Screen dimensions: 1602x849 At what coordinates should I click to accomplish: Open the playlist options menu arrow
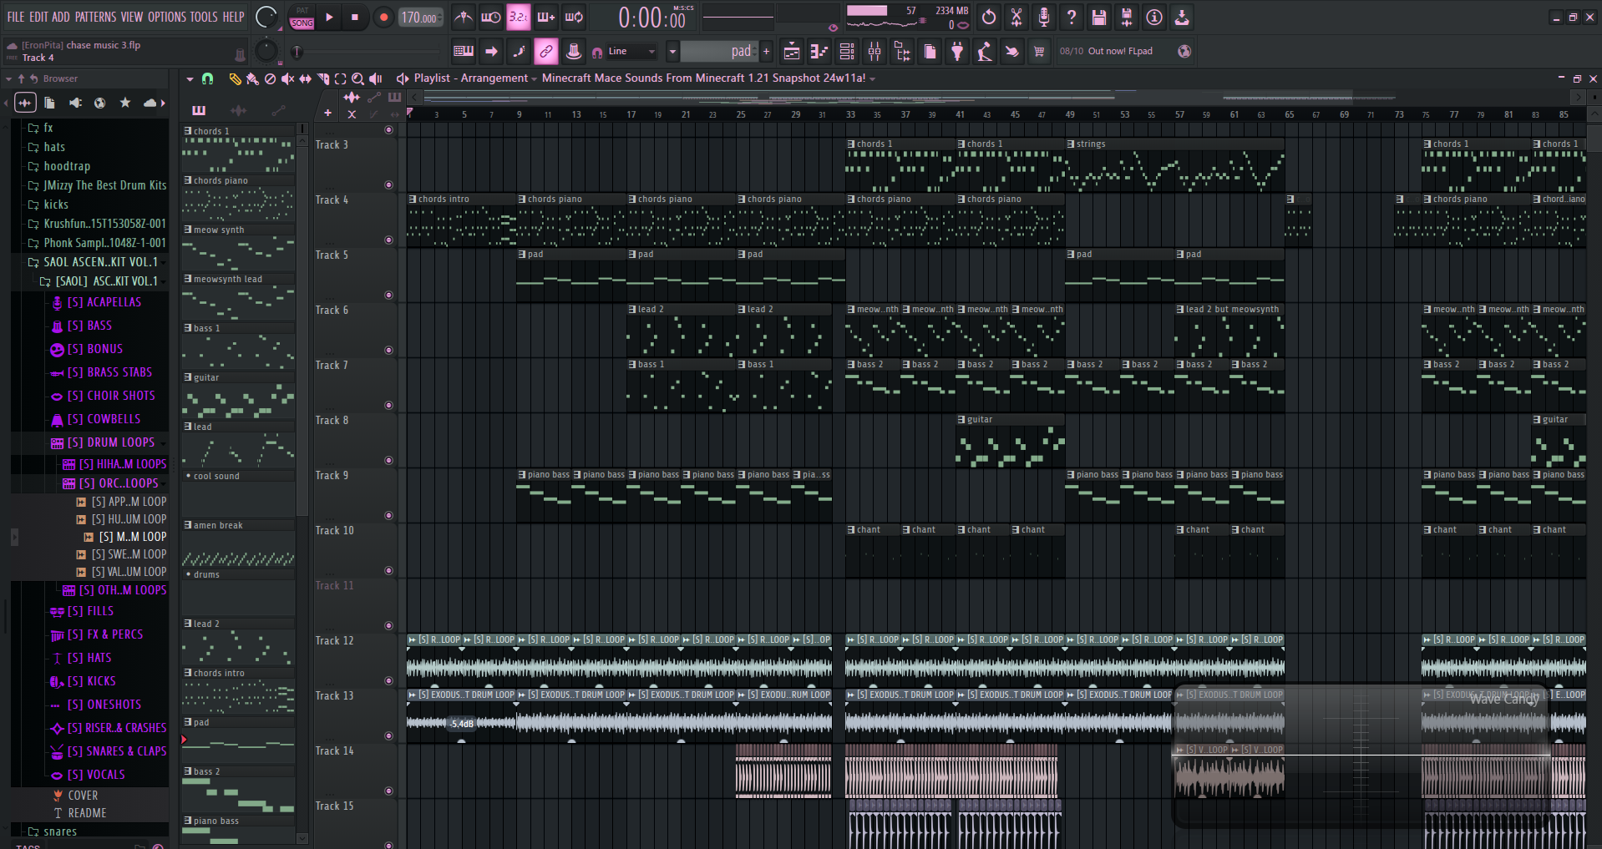[190, 78]
